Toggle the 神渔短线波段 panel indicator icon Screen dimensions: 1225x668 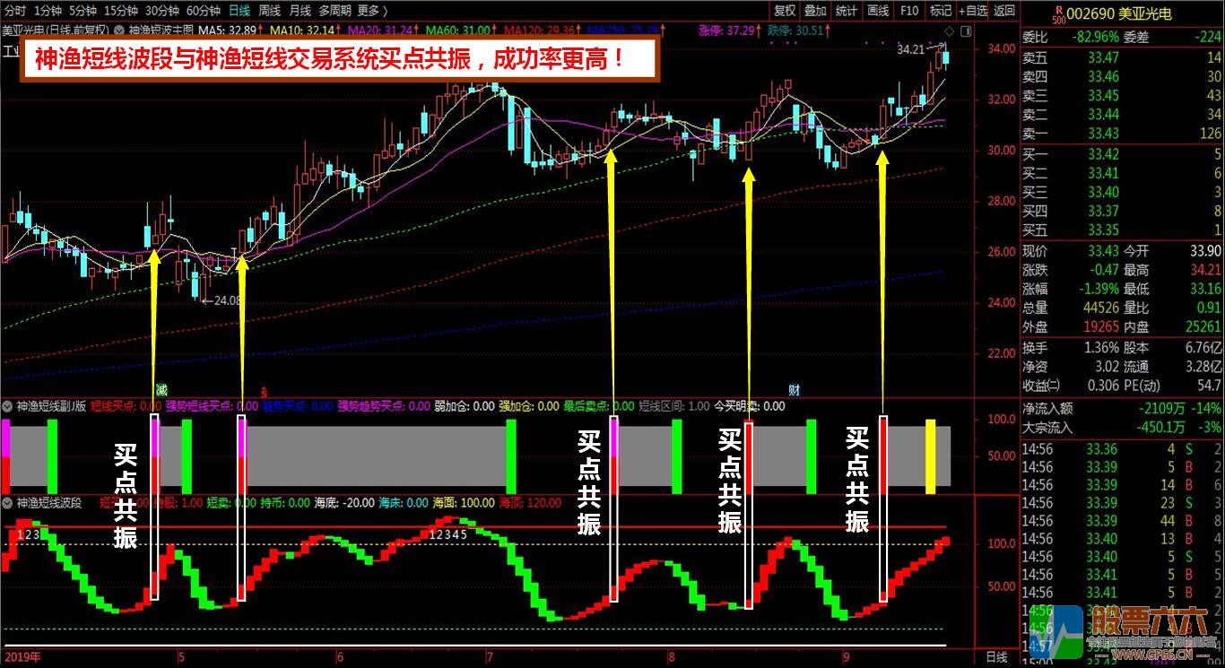[7, 502]
